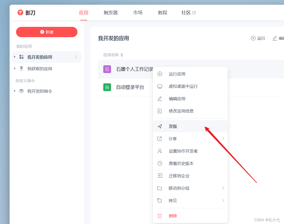Screen dimensions: 284x224
Task: Click the 我开发的应用 page heading
Action: click(114, 38)
